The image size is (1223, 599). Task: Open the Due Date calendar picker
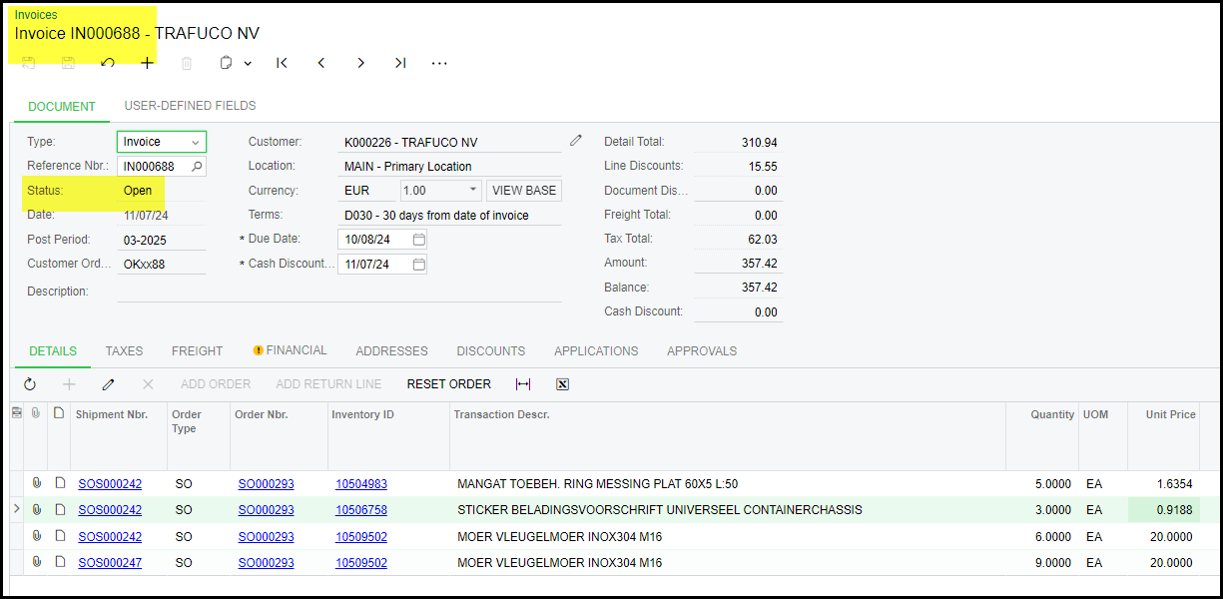pos(418,240)
